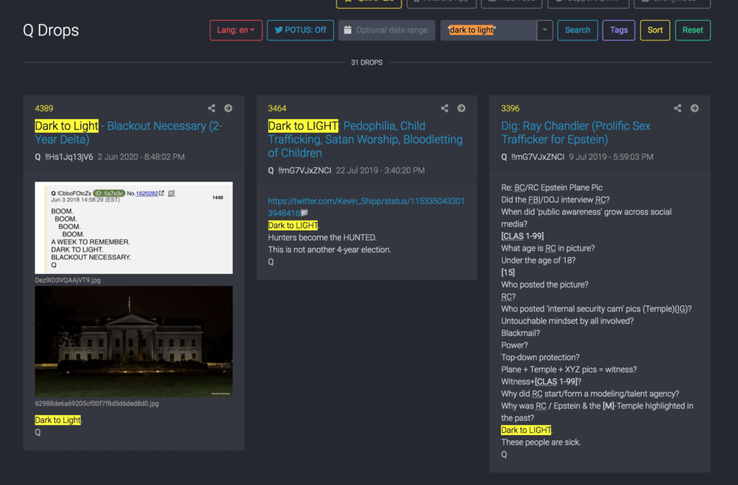Toggle the POTUS: Off filter
The image size is (738, 485).
(300, 30)
